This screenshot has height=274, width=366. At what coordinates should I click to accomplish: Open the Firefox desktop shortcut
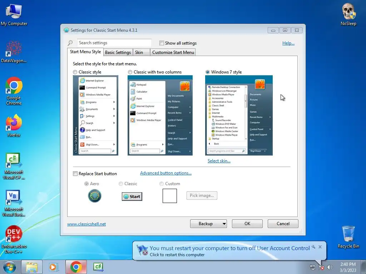point(14,125)
